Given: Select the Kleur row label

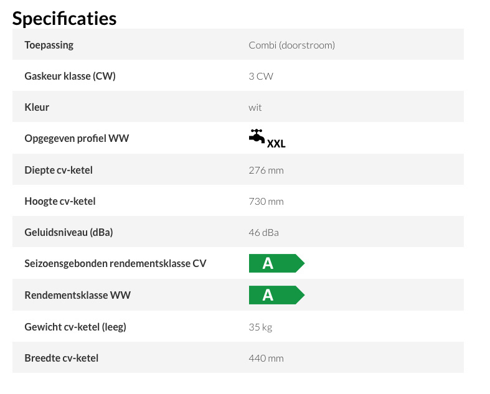Looking at the screenshot, I should [x=37, y=107].
